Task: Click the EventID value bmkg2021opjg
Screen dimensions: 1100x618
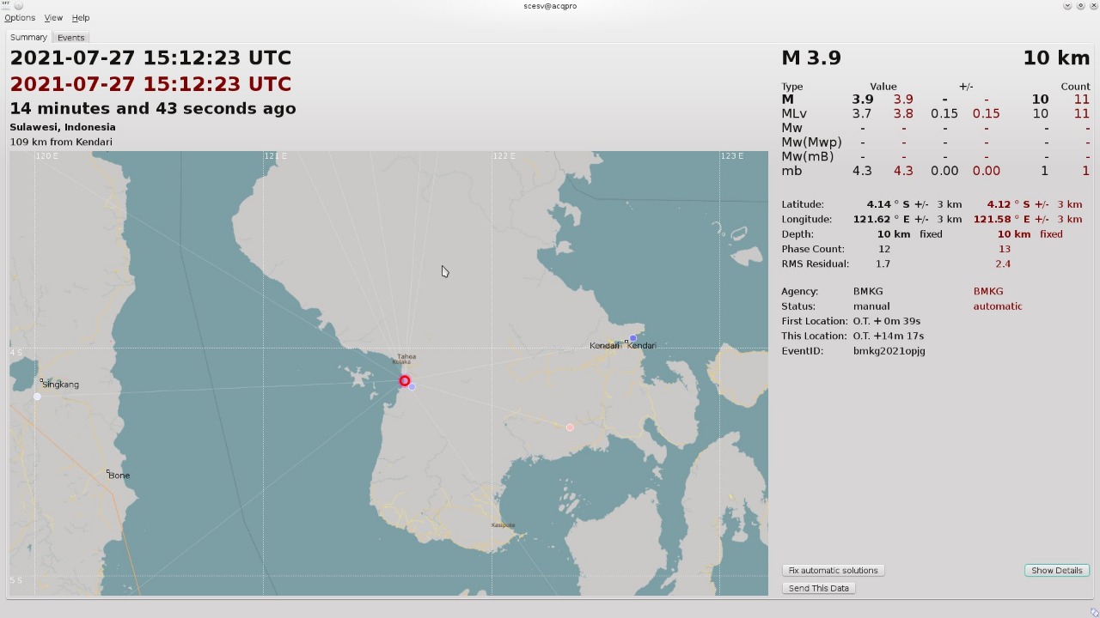Action: coord(889,351)
